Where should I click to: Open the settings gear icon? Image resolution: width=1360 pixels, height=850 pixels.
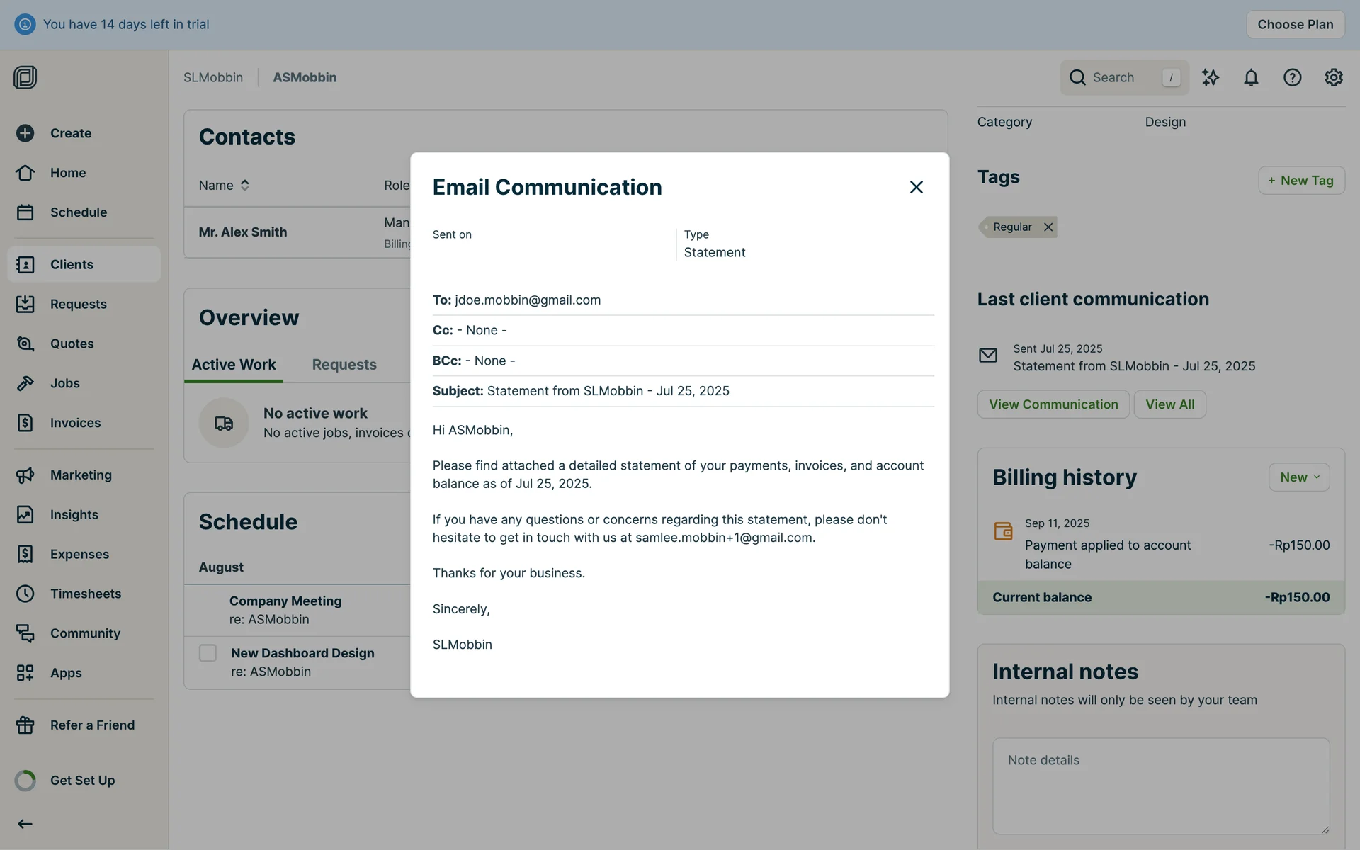point(1333,77)
